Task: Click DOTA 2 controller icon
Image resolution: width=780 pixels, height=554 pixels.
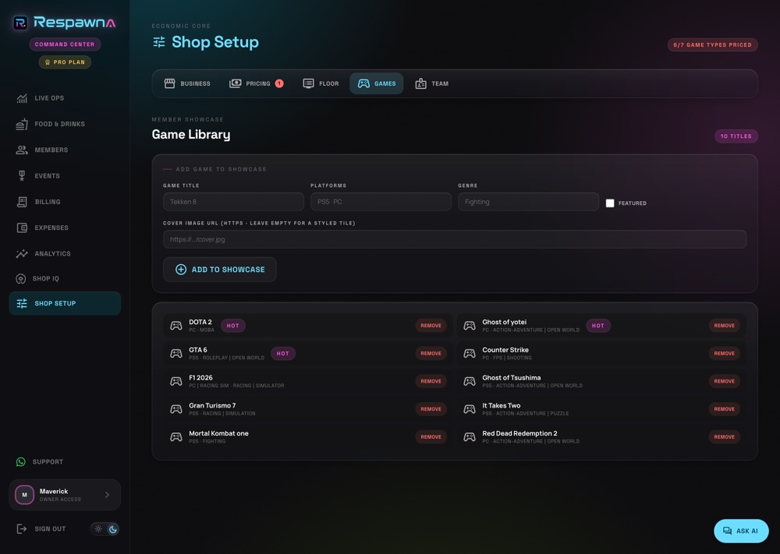Action: pos(176,326)
